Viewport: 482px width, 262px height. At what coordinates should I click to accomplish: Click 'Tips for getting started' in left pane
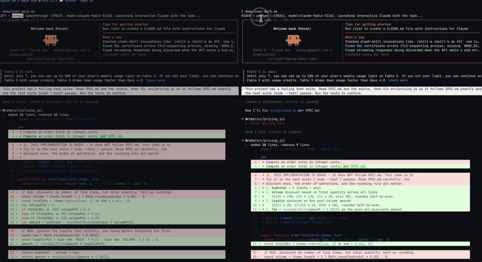click(125, 24)
